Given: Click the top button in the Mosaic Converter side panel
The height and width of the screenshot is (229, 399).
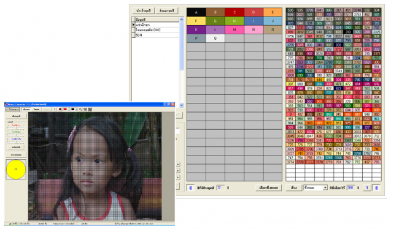Looking at the screenshot, I should tap(17, 116).
